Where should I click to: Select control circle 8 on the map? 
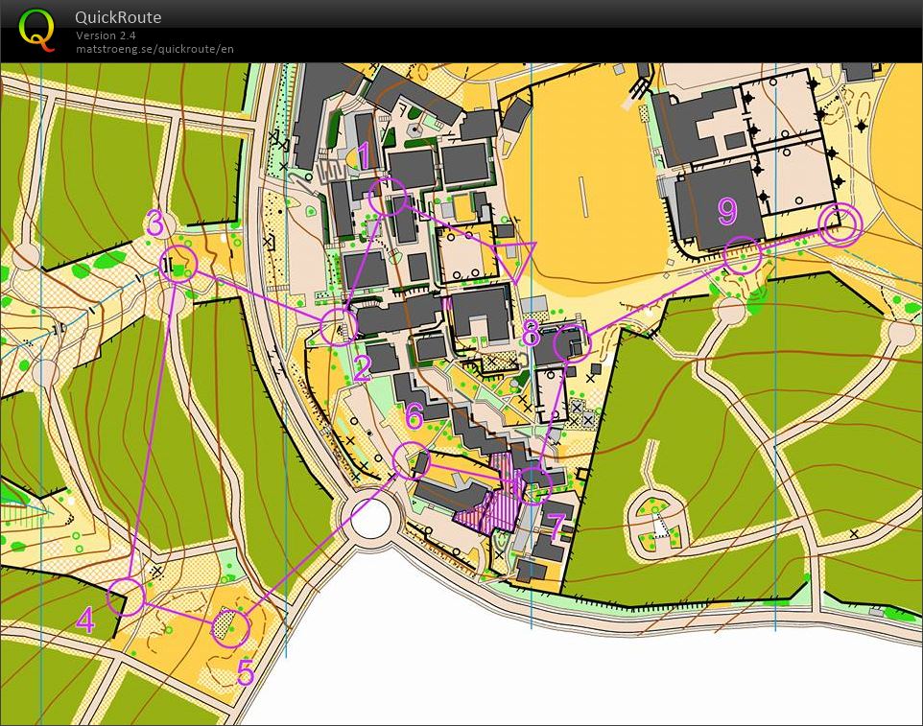573,343
